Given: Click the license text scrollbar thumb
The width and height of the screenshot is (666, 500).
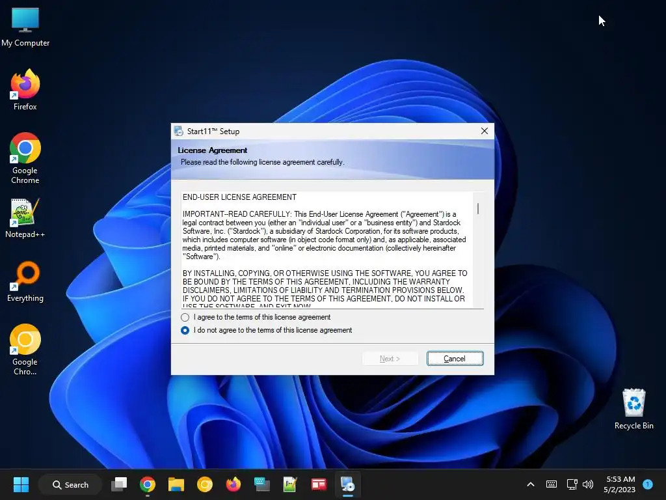Looking at the screenshot, I should [x=478, y=209].
